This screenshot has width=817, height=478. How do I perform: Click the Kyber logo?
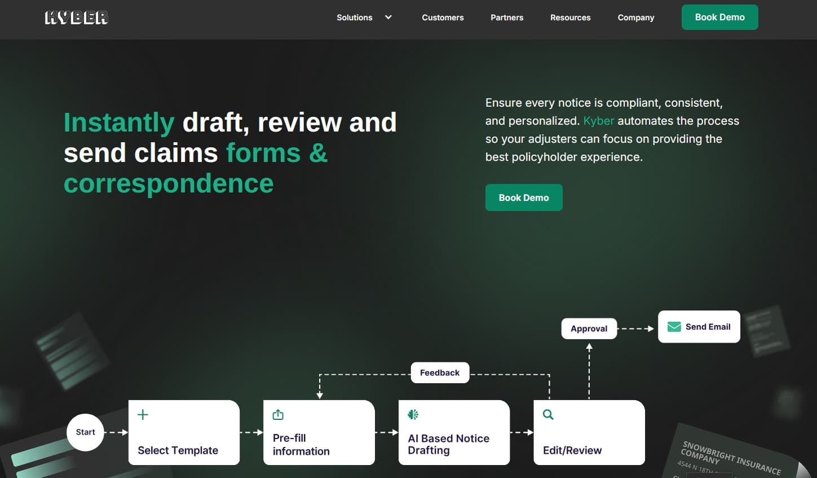point(76,17)
